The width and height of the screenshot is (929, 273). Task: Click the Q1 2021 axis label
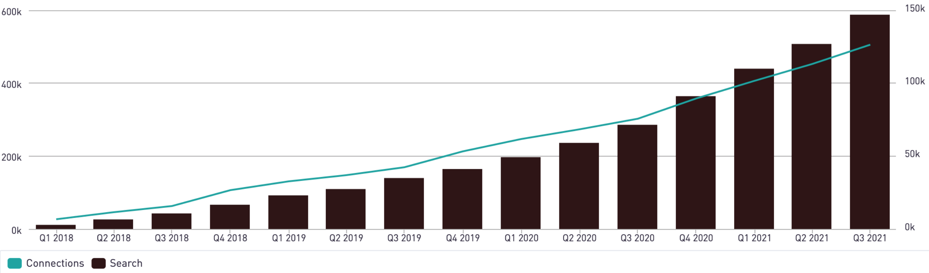[x=755, y=238]
